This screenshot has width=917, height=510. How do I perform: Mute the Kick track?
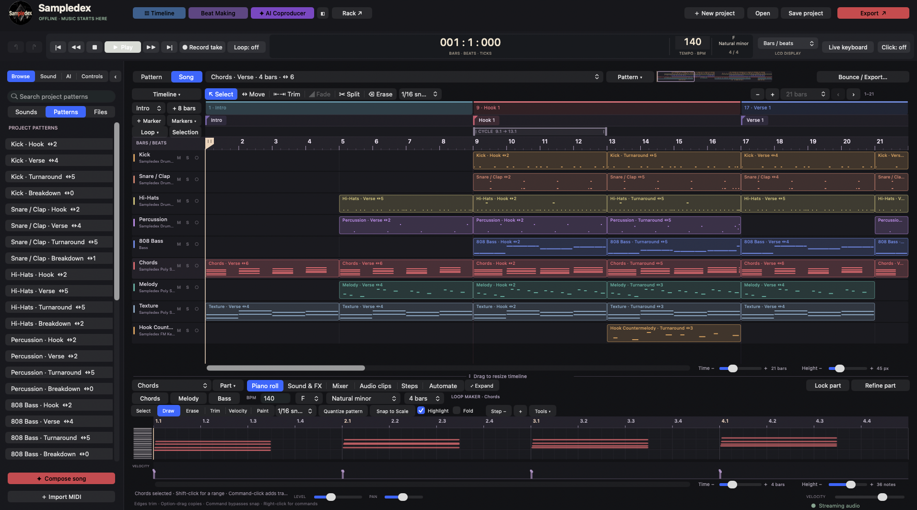[179, 158]
